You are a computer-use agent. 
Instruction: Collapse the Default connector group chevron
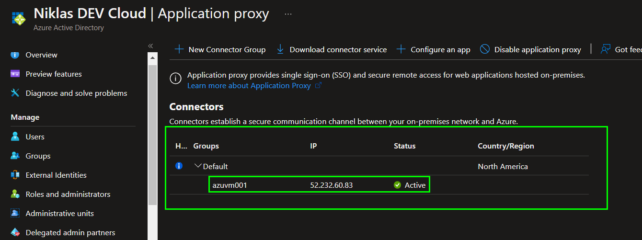point(198,166)
